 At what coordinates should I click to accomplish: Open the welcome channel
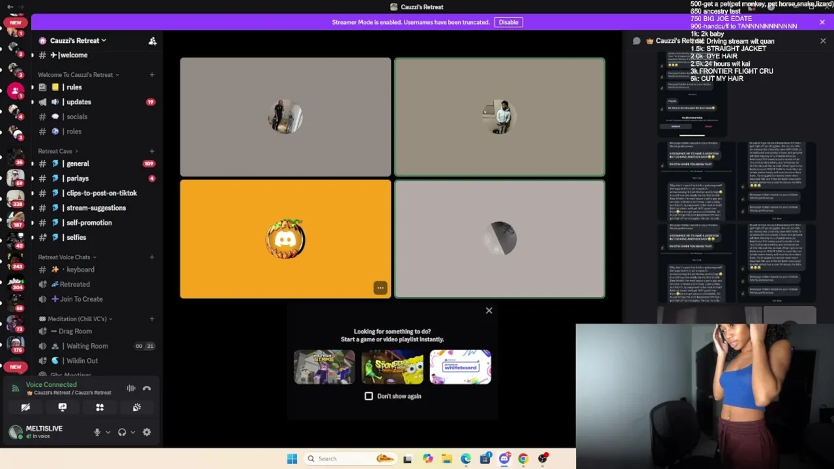pos(96,55)
